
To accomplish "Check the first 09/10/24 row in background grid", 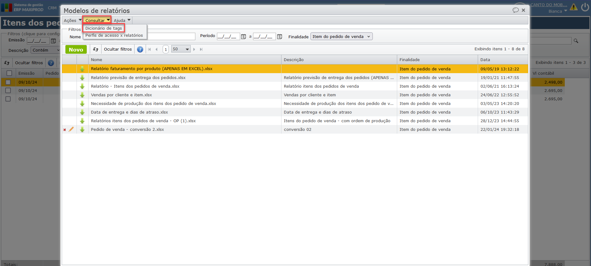I will [x=8, y=82].
